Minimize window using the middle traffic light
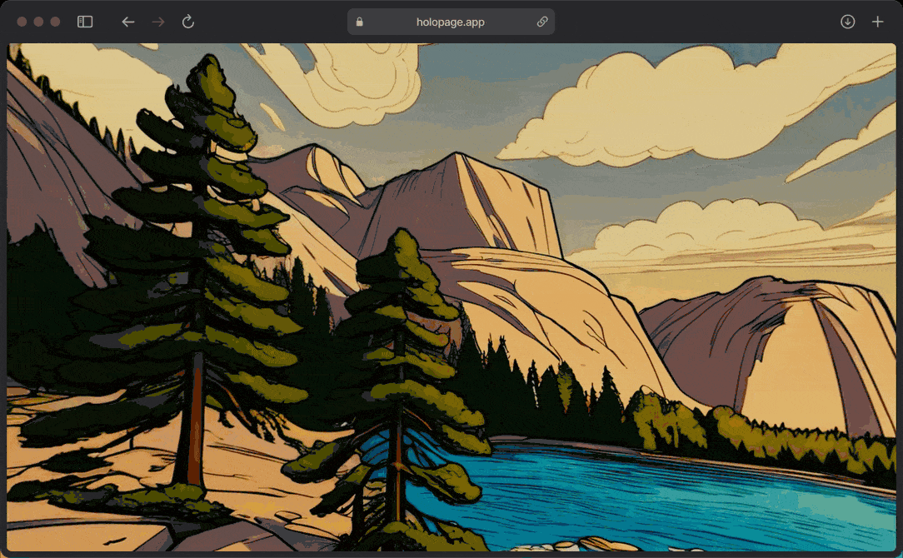 click(38, 22)
